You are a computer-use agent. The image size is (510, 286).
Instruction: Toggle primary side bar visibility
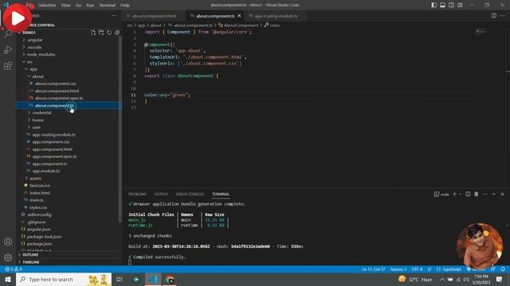433,5
